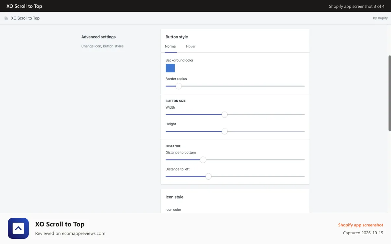Viewport: 391px width, 244px height.
Task: Click the 'DISTANCE' section label
Action: click(173, 146)
